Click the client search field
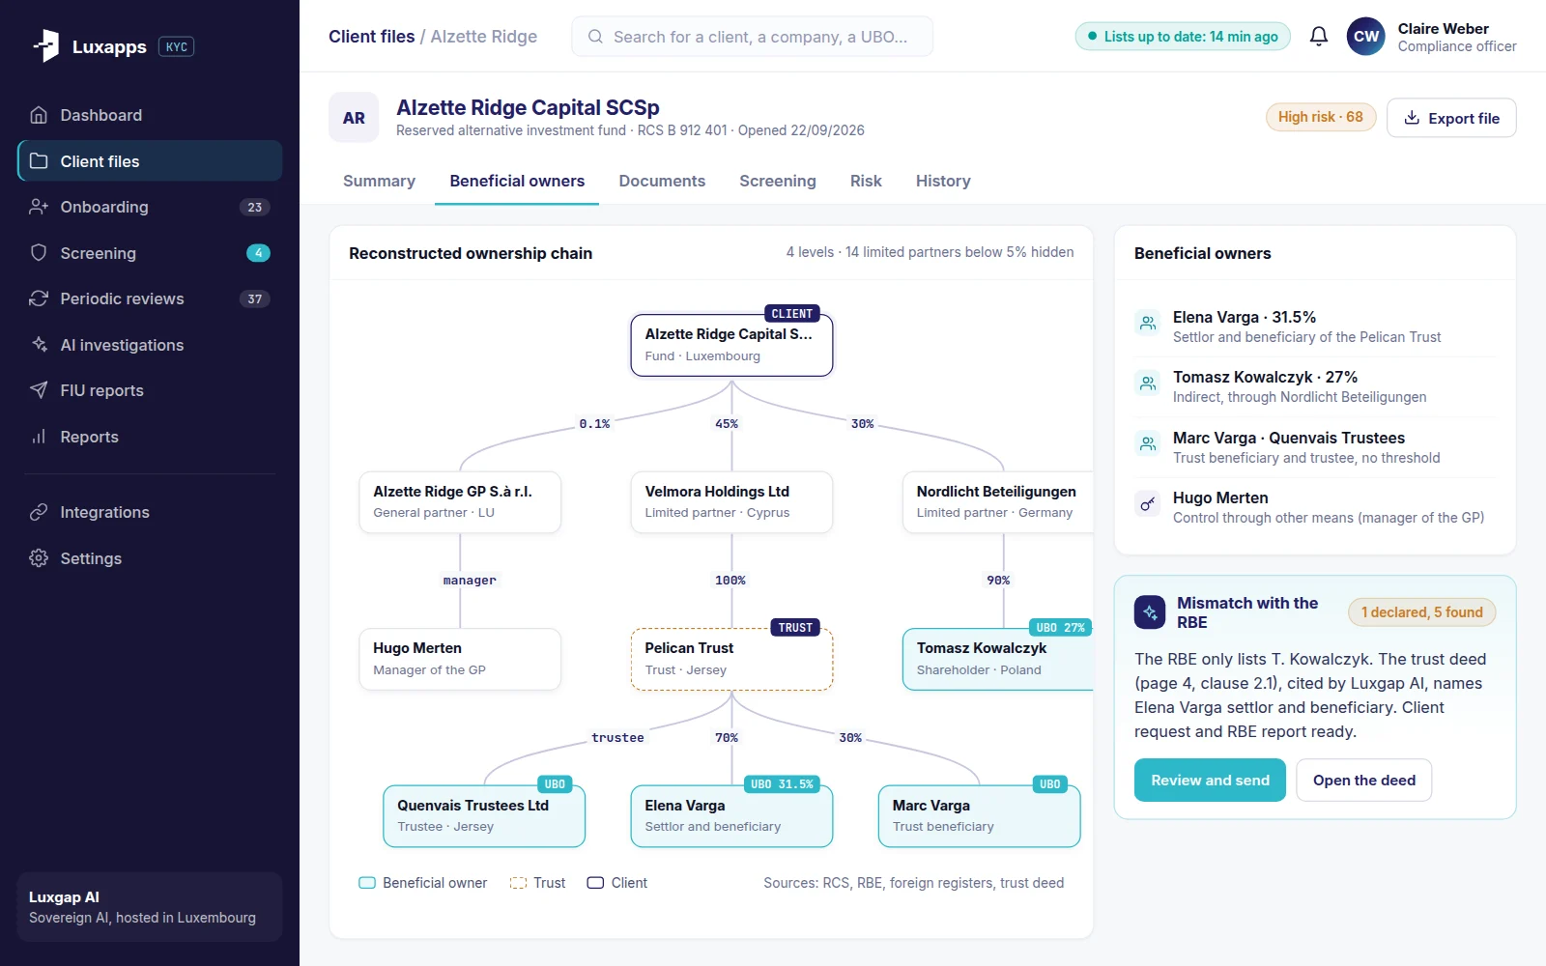The height and width of the screenshot is (966, 1546). pos(753,37)
